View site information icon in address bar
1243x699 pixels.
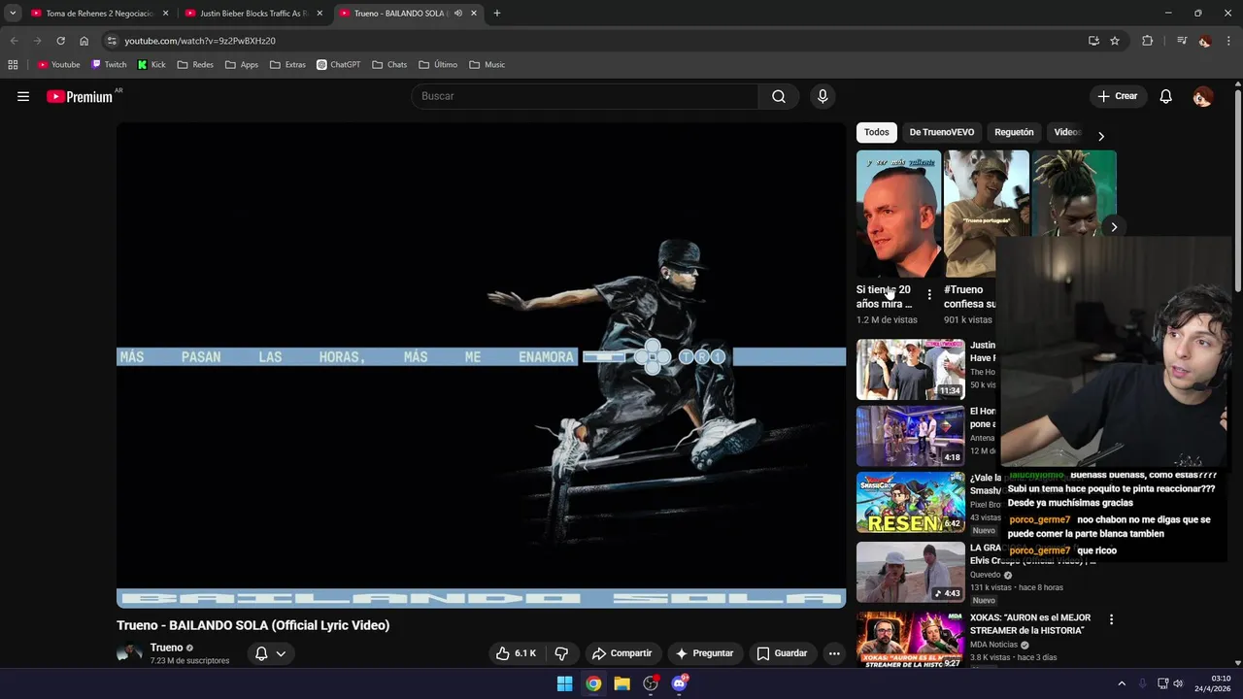[112, 41]
